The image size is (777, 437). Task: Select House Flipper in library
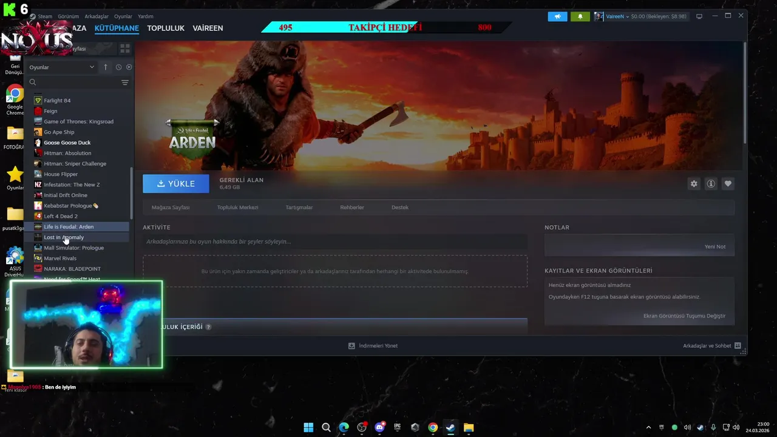(x=61, y=174)
